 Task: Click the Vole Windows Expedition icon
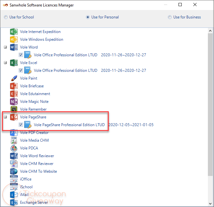click(x=14, y=39)
